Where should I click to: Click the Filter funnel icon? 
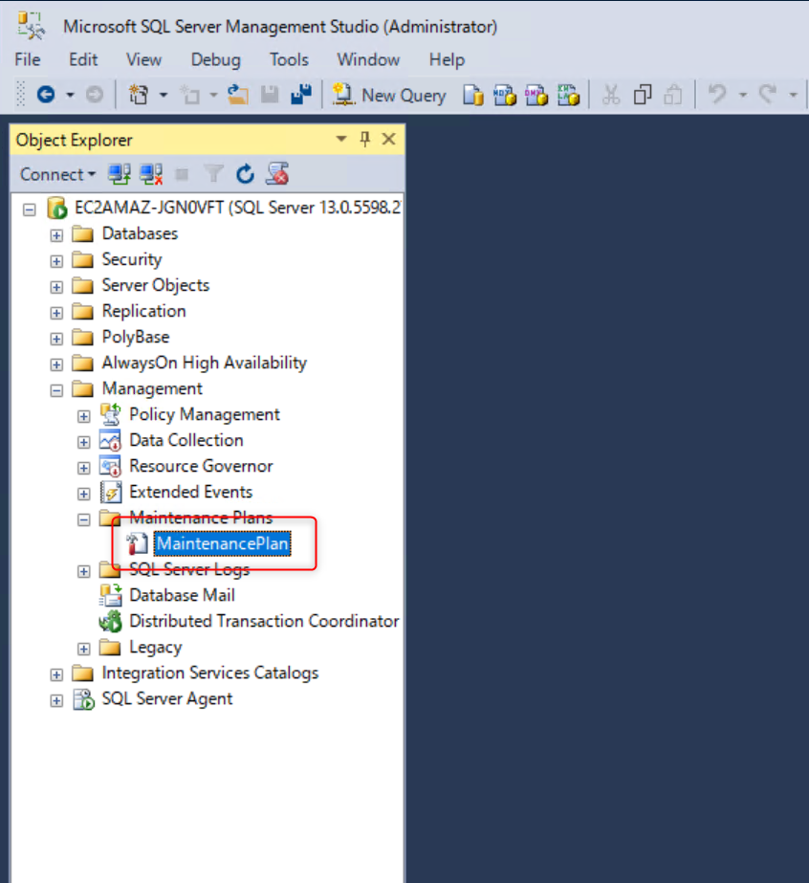[x=213, y=174]
